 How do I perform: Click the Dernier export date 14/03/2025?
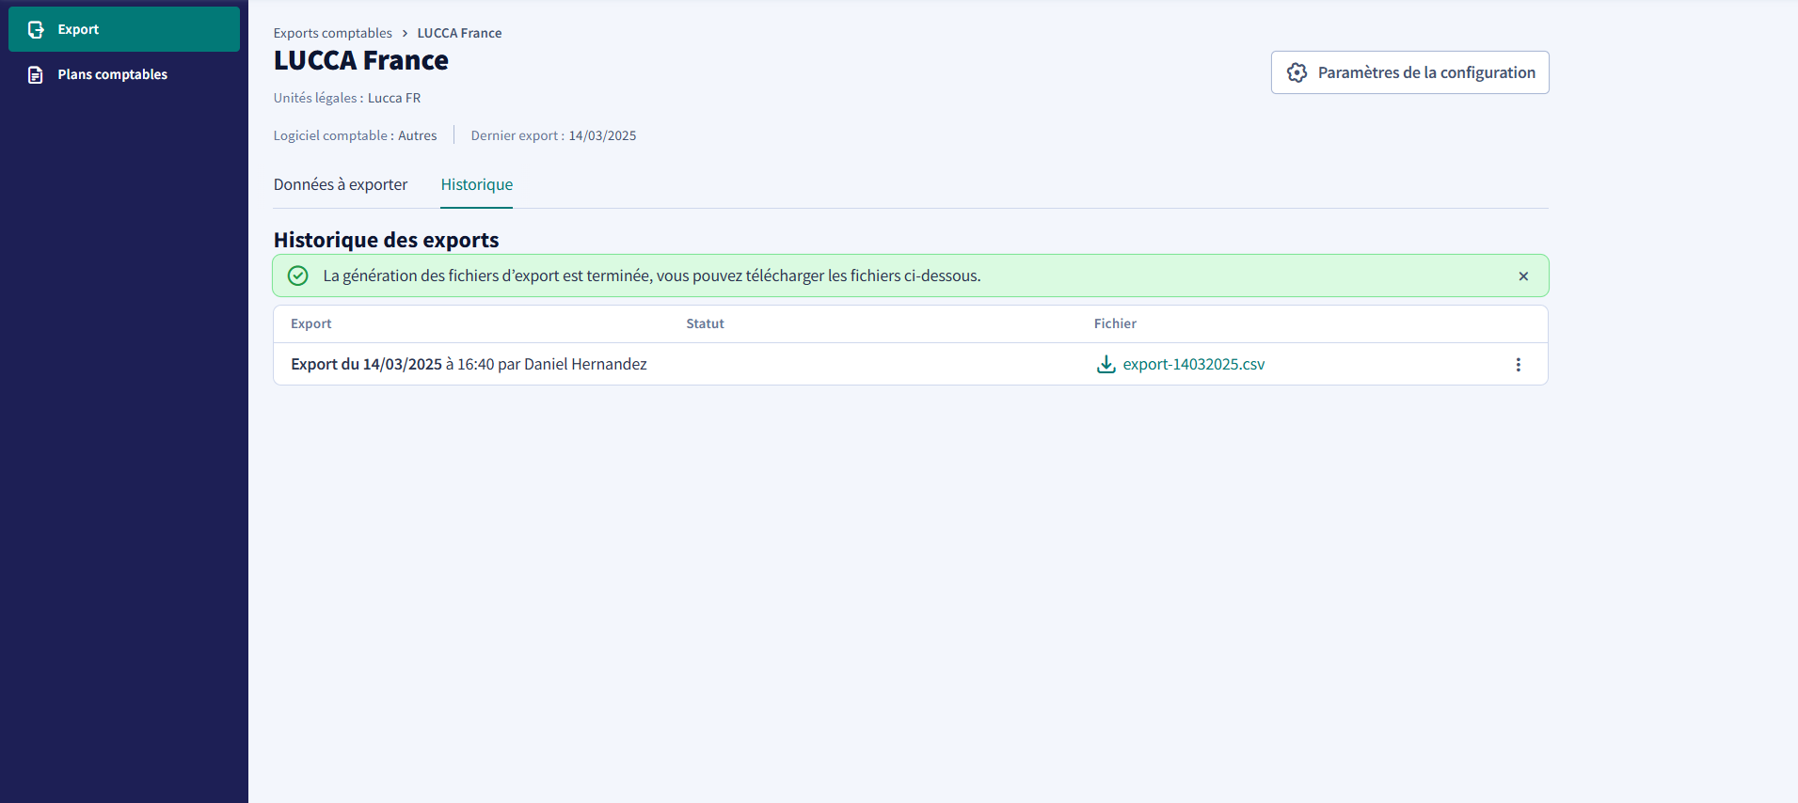pos(602,135)
